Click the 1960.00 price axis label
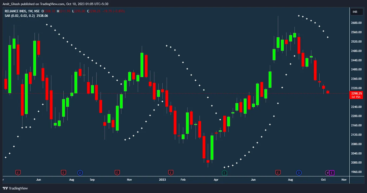Screen dimensions: 367x193 coord(356,172)
